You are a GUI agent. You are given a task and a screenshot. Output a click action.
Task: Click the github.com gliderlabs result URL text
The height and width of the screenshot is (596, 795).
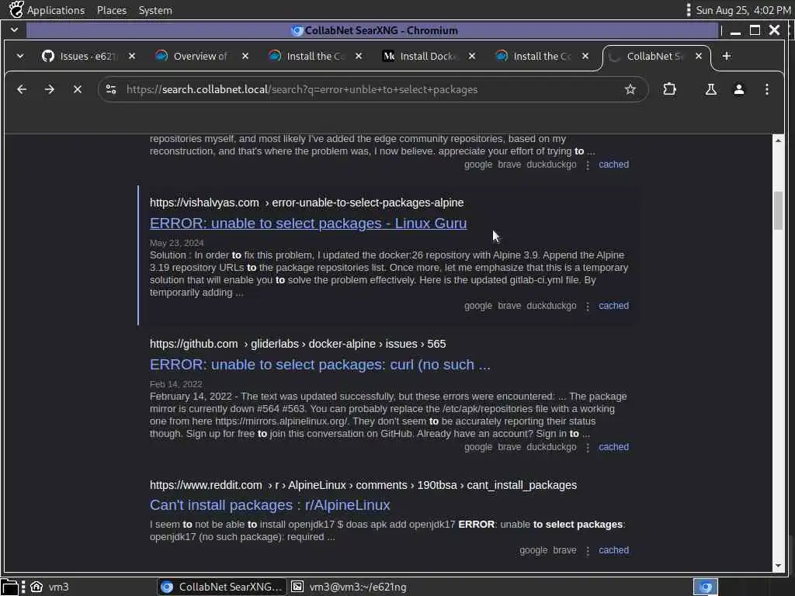point(297,344)
